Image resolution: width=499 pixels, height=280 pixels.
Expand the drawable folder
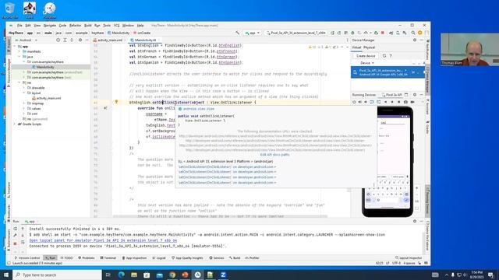(x=24, y=88)
